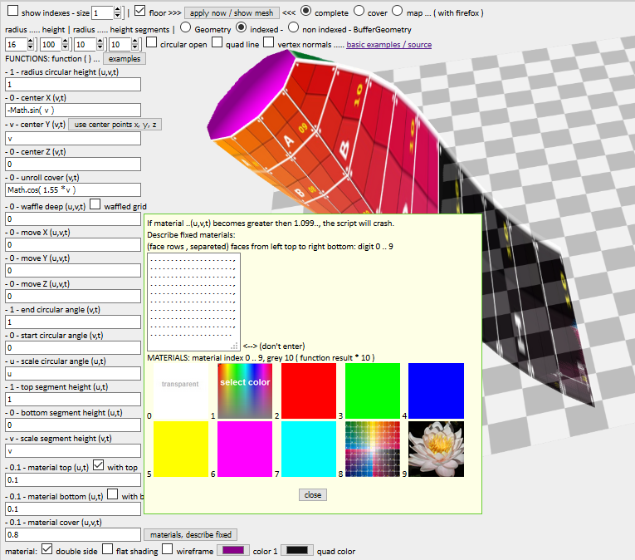Open the 'select color' gradient material
Viewport: 635px width, 560px height.
pos(245,391)
